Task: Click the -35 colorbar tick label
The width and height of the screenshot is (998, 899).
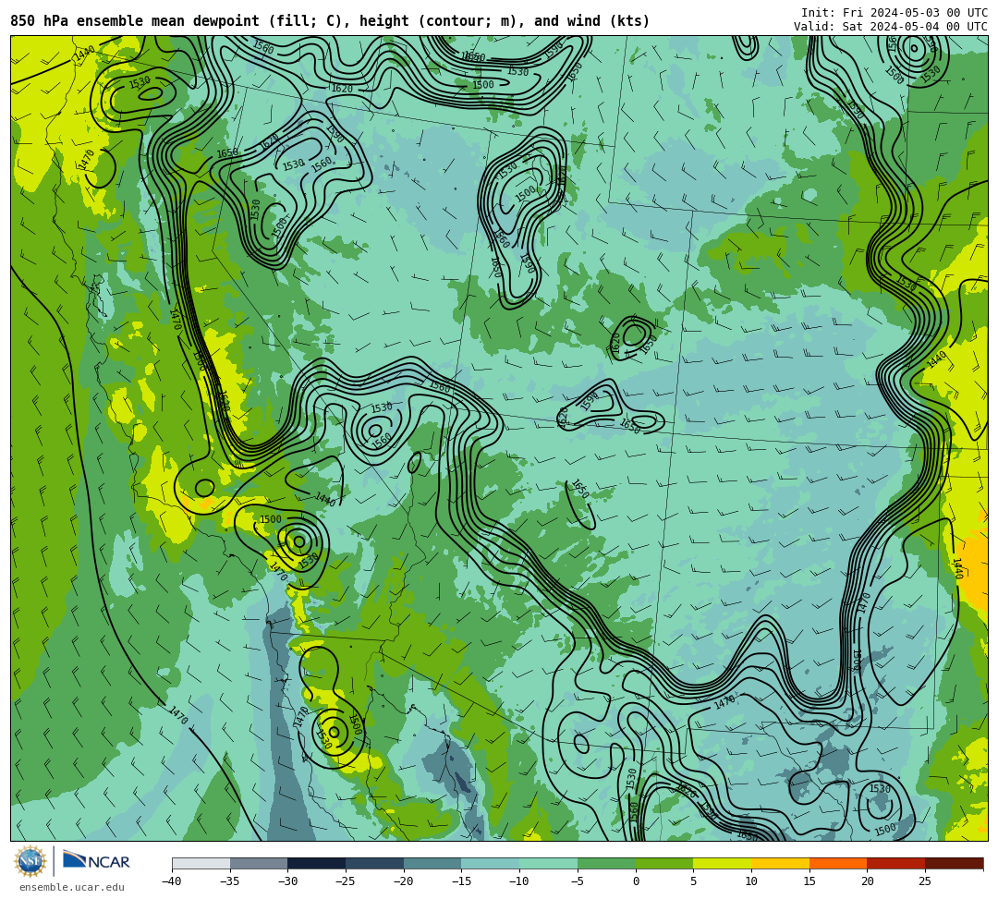Action: 230,881
